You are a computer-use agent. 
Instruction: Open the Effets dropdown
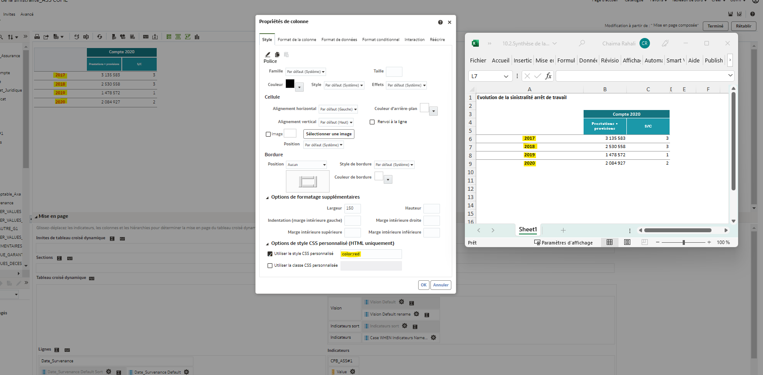coord(406,85)
